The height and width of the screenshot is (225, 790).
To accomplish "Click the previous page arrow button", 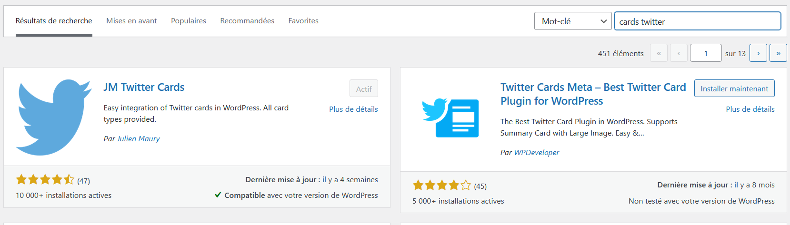I will pyautogui.click(x=679, y=53).
